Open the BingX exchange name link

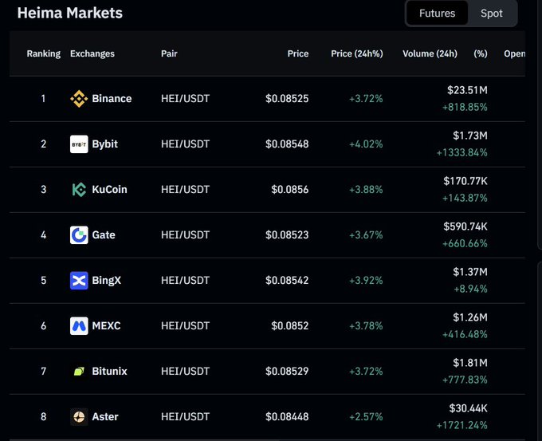tap(107, 280)
